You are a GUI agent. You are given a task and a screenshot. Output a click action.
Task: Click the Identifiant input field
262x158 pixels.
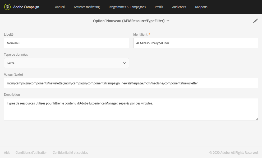tap(196, 43)
